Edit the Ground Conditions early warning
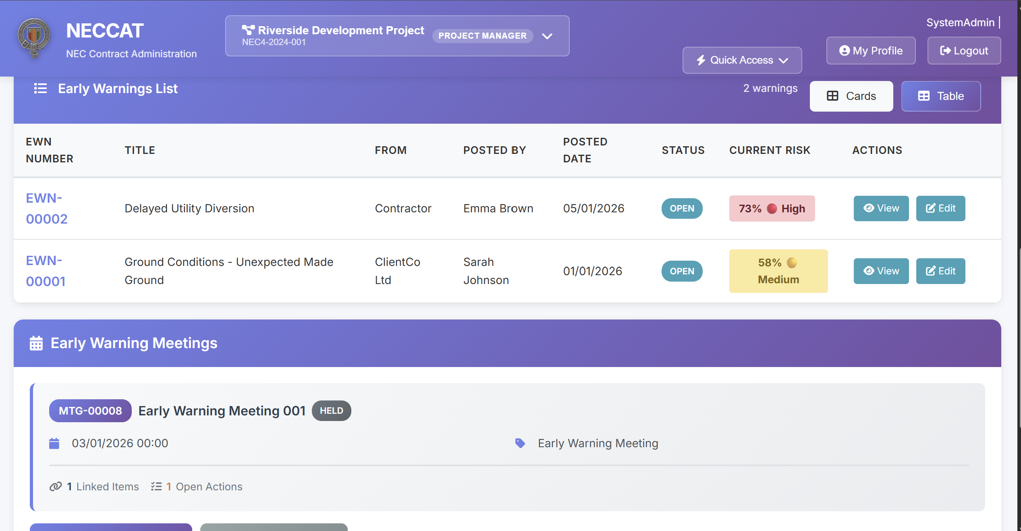The height and width of the screenshot is (531, 1021). coord(940,271)
